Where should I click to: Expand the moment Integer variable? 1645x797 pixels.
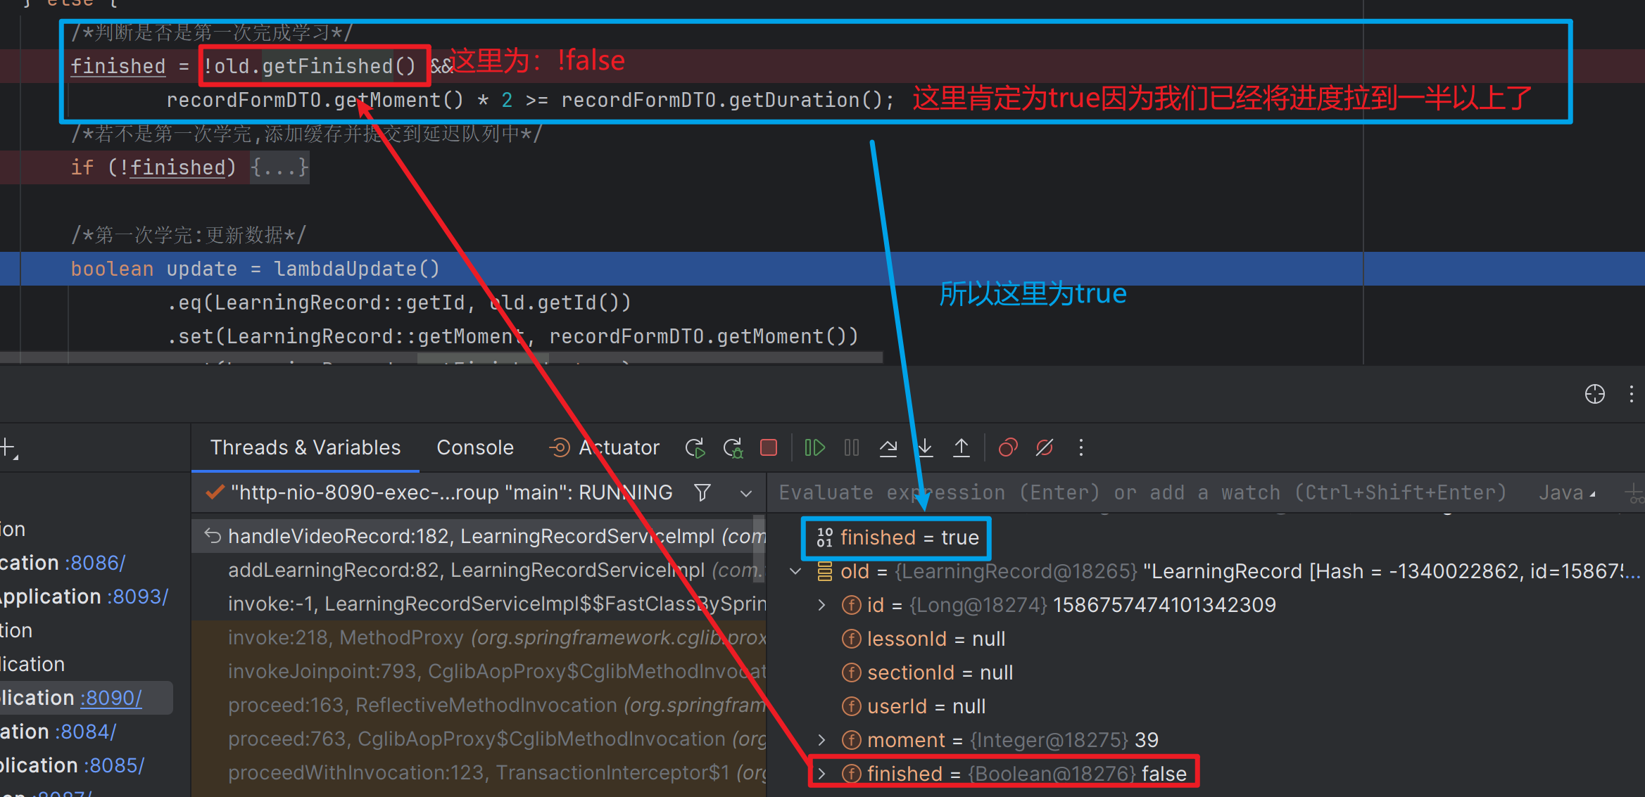pos(821,740)
